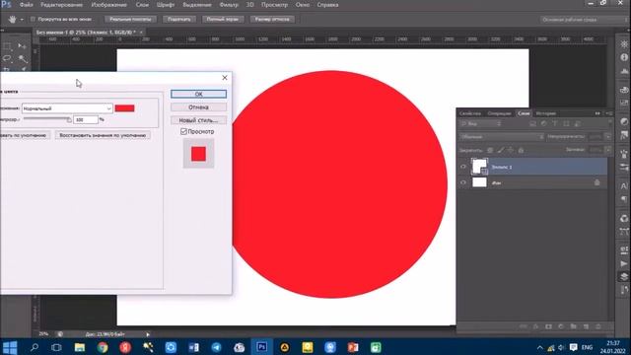Click link layers icon in Layers panel footer

523,326
